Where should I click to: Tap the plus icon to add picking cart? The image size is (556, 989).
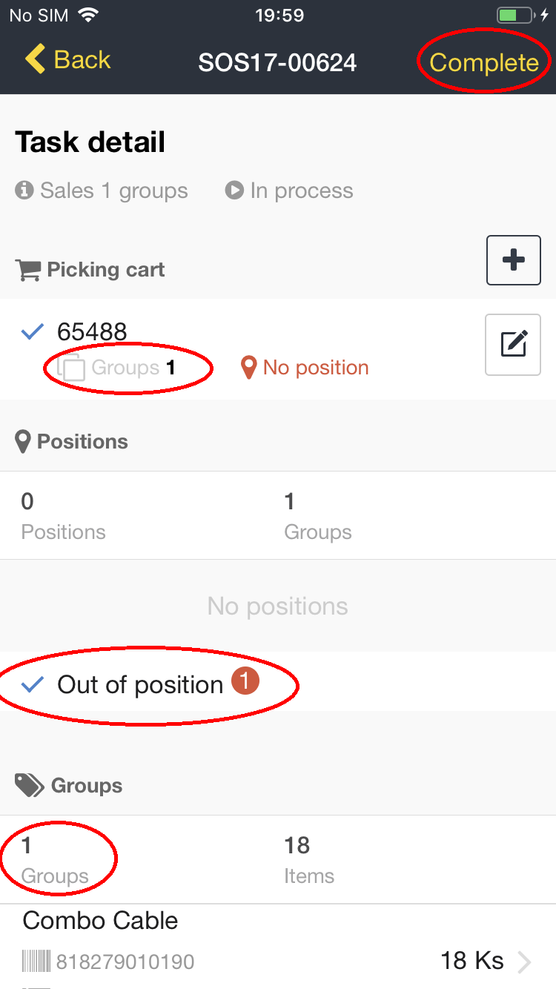click(x=513, y=260)
